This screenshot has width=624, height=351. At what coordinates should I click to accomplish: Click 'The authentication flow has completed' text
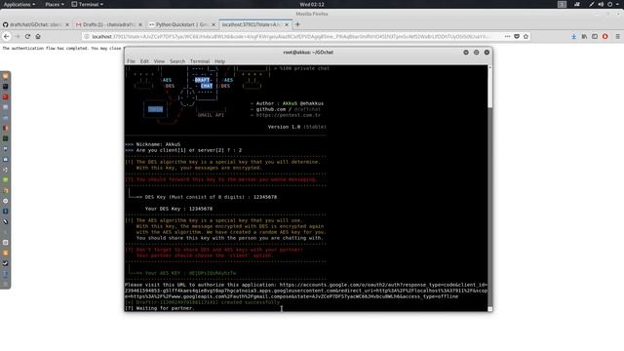point(61,48)
